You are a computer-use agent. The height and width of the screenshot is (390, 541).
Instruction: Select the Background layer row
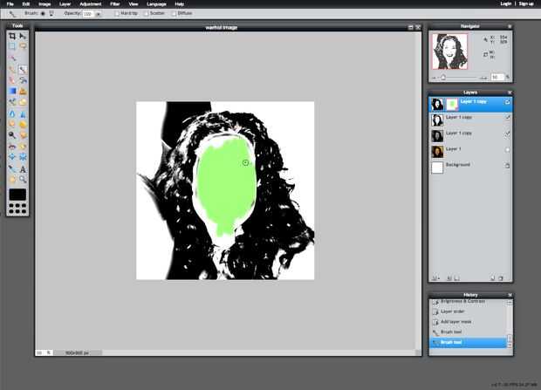click(470, 168)
